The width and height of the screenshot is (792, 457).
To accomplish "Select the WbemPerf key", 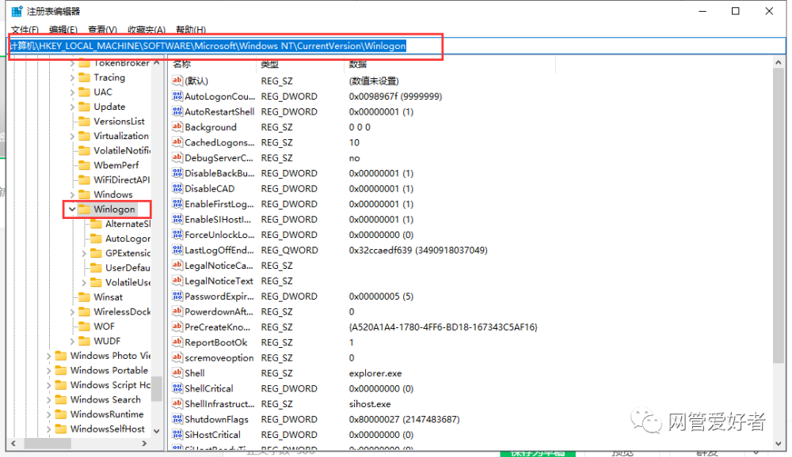I will 116,165.
